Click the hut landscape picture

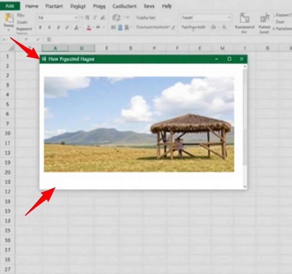[x=139, y=124]
